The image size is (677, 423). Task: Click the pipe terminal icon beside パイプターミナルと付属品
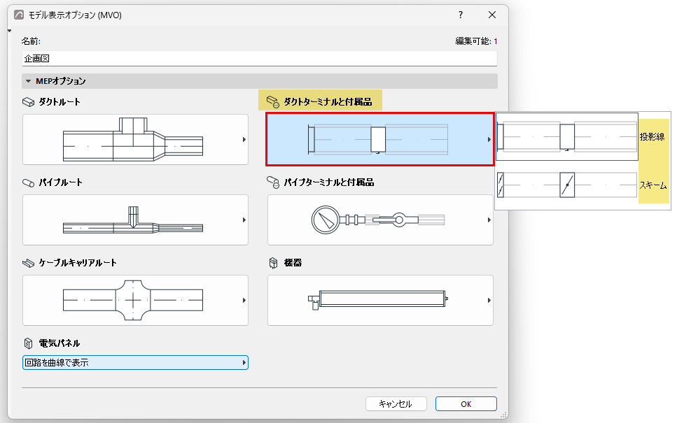click(273, 182)
